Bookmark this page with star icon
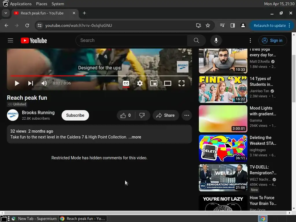296x222 pixels. point(208,25)
